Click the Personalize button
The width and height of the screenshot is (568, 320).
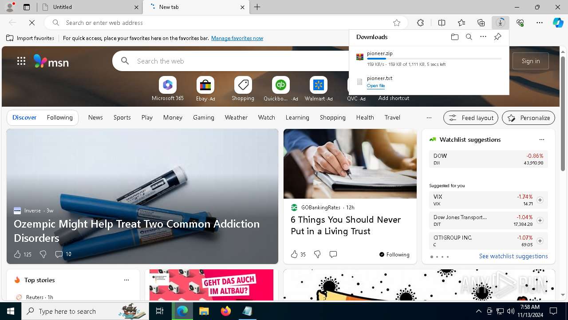529,118
